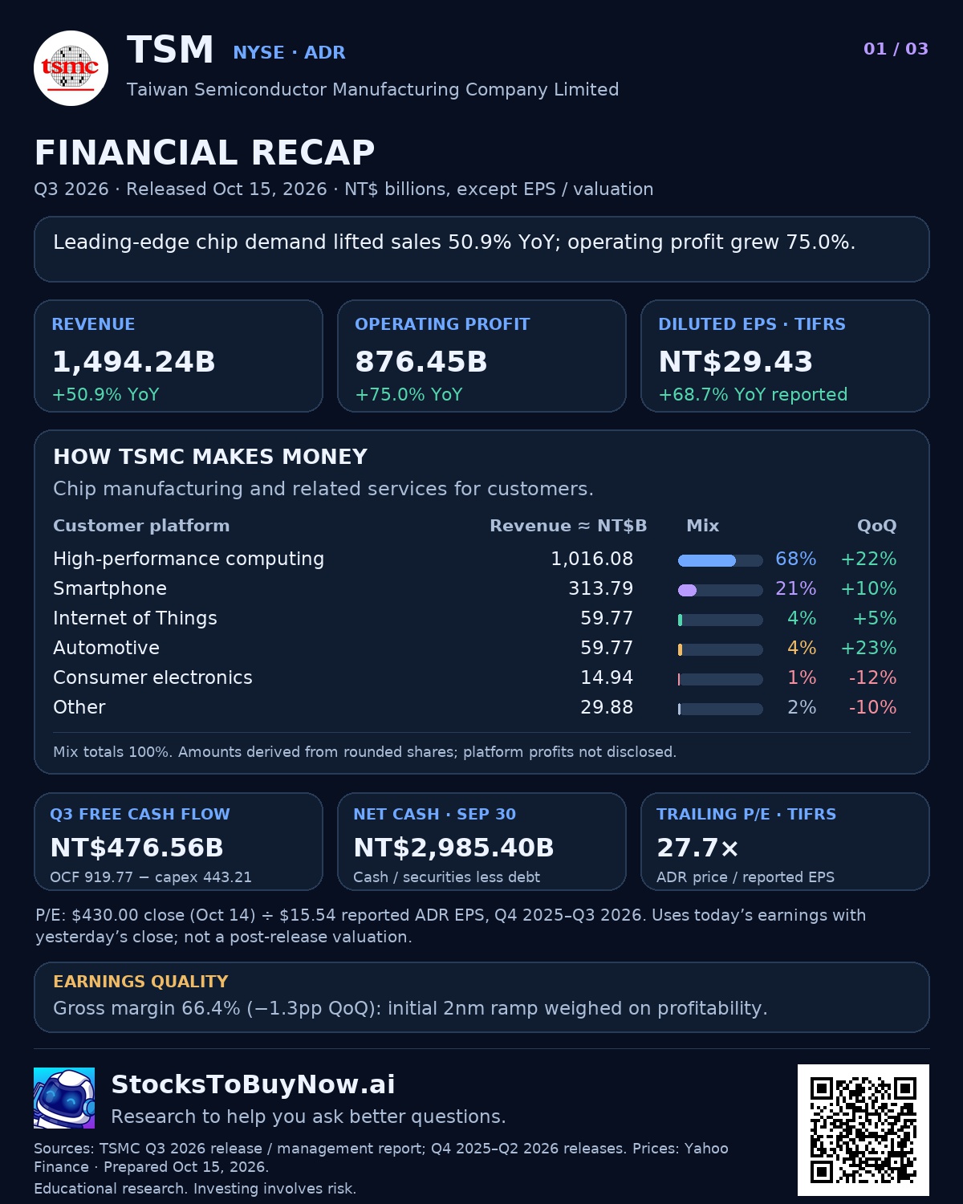The width and height of the screenshot is (963, 1204).
Task: Click the 1,016.08 revenue value
Action: click(591, 559)
